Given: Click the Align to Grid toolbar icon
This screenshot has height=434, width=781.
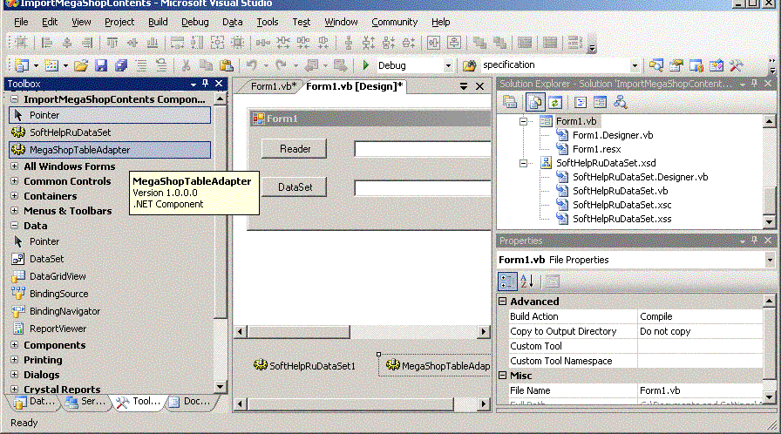Looking at the screenshot, I should (21, 43).
